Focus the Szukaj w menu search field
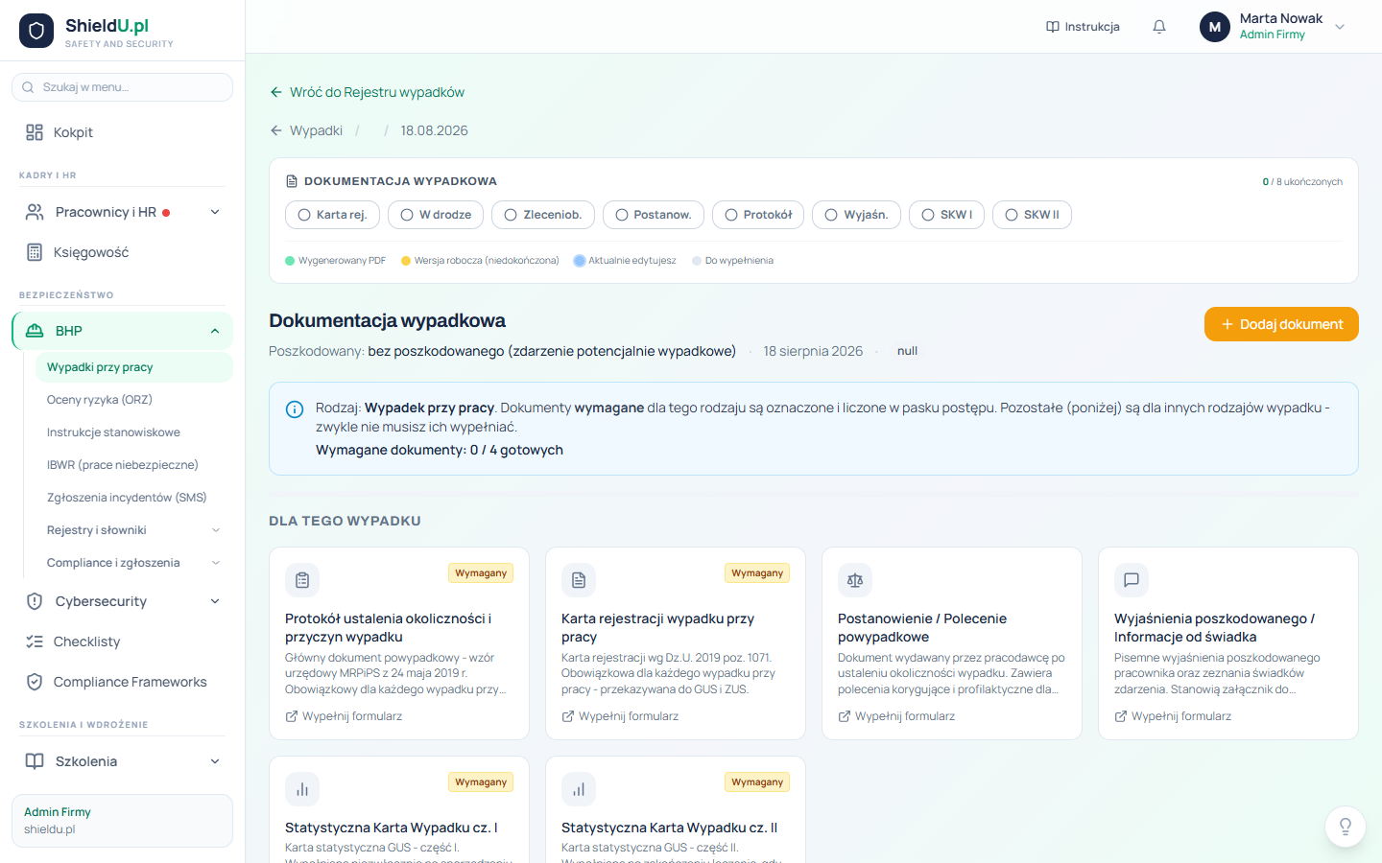 coord(122,87)
